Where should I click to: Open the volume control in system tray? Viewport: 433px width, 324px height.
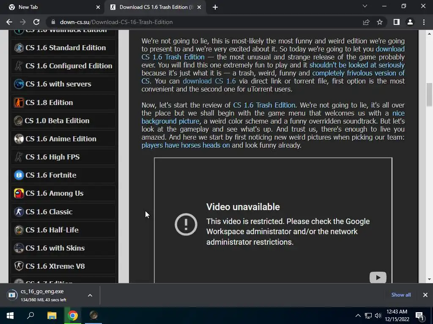[378, 316]
